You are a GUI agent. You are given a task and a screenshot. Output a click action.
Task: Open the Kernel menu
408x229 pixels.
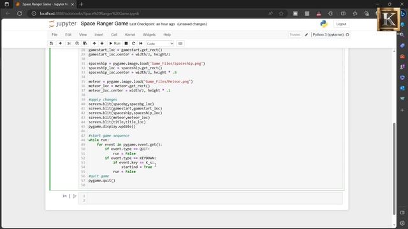tap(130, 34)
